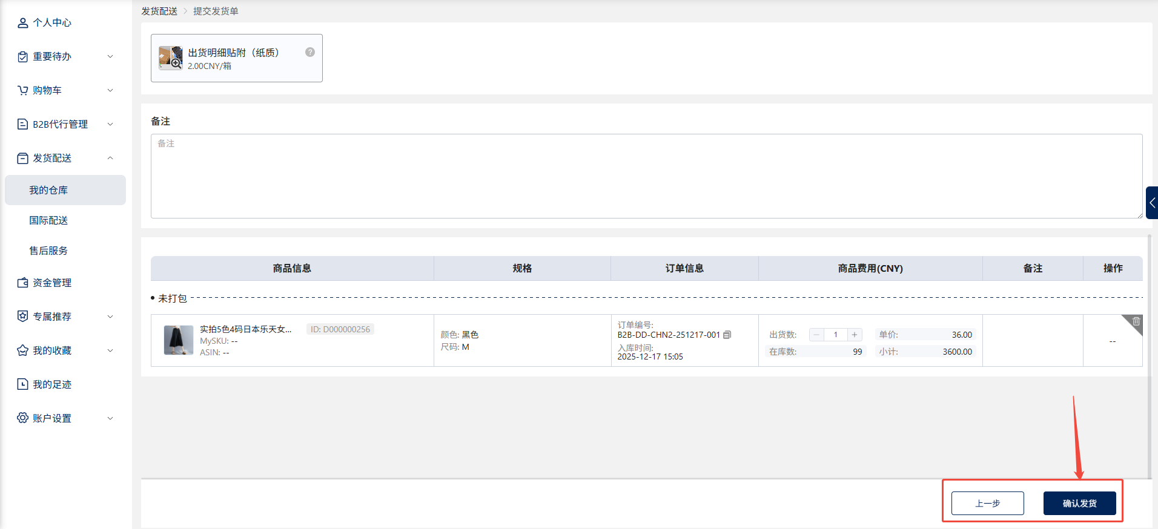Decrease 出货数 with minus button

point(816,335)
